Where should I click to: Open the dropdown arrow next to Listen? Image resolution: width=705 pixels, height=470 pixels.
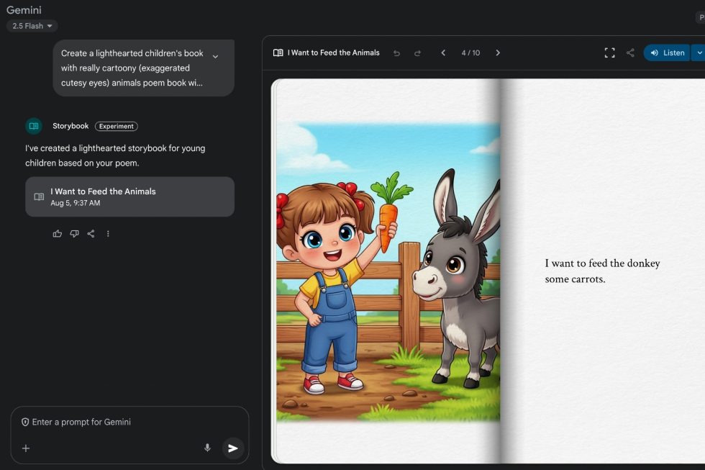pos(699,53)
